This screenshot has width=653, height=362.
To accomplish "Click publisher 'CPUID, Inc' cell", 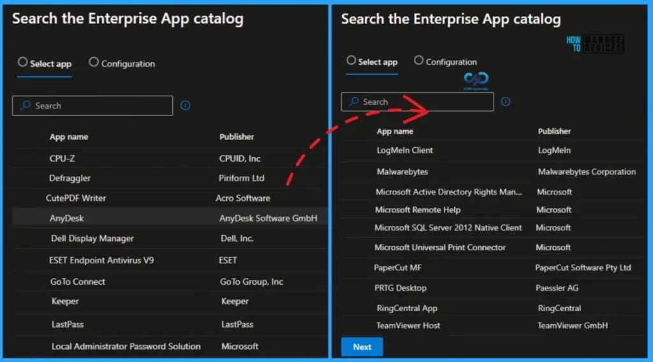I will point(240,159).
